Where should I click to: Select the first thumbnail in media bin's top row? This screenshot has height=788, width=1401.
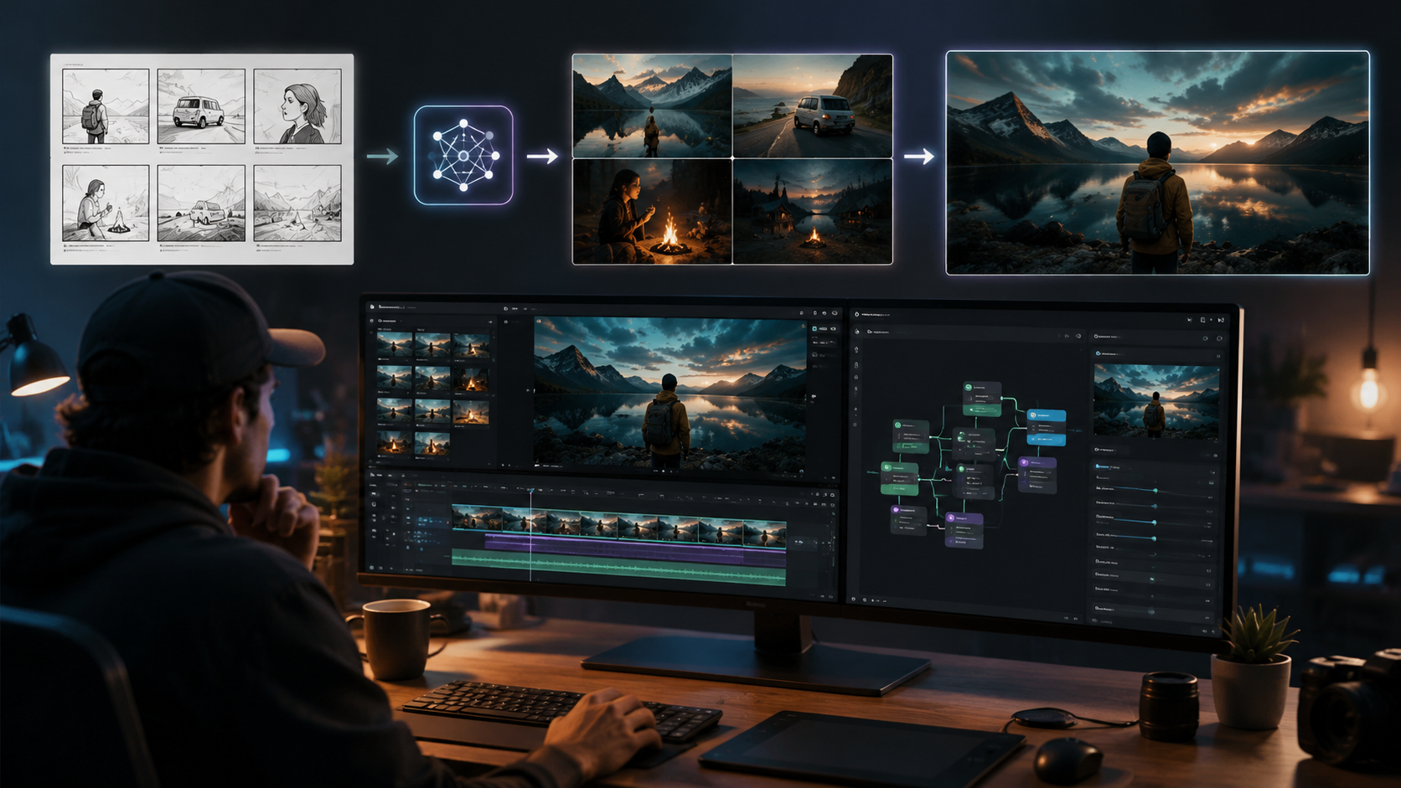coord(394,346)
